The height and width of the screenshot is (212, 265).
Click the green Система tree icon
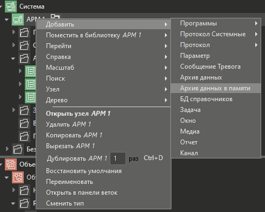click(11, 6)
